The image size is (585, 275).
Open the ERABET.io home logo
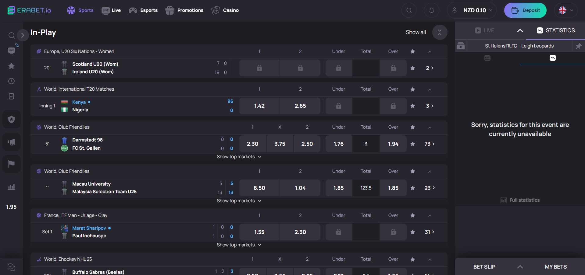point(29,10)
